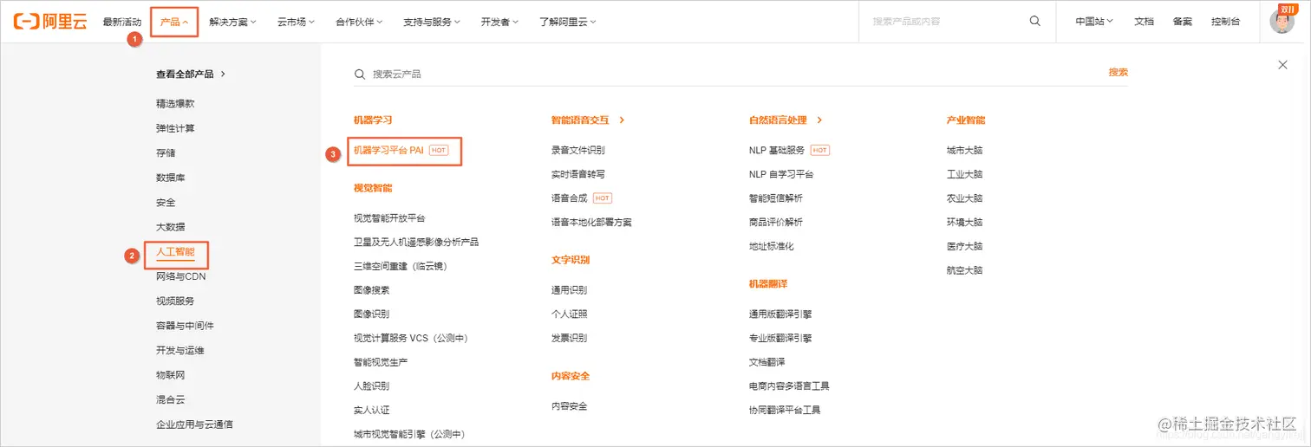Open the user avatar profile
This screenshot has height=447, width=1311.
click(1282, 22)
